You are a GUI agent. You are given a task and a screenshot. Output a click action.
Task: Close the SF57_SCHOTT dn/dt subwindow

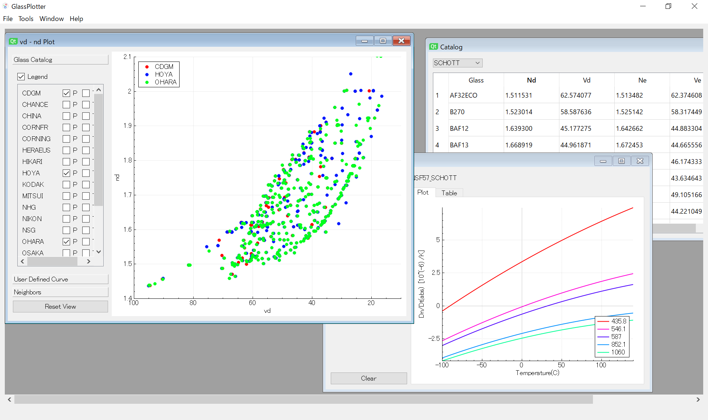[x=640, y=161]
